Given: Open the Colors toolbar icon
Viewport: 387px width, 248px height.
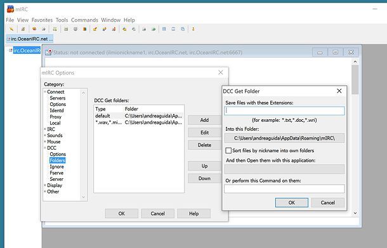Looking at the screenshot, I should pyautogui.click(x=84, y=29).
